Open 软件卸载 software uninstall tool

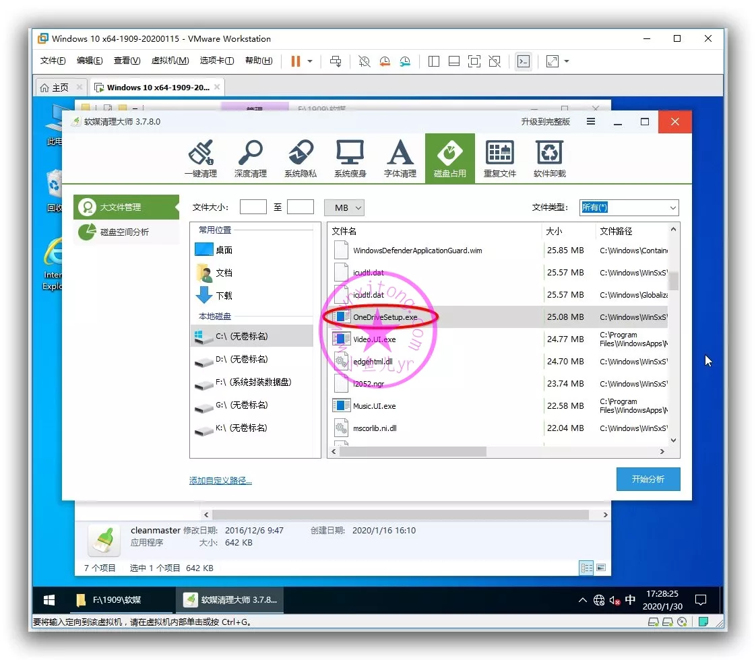(x=549, y=159)
